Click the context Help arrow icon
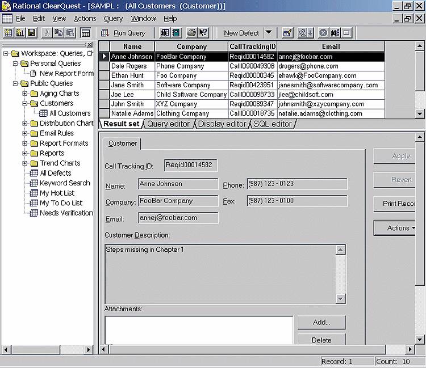 203,33
